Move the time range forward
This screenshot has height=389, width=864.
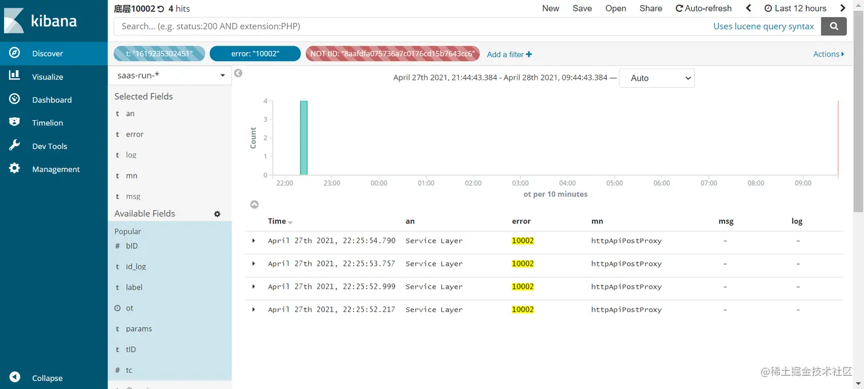point(843,8)
